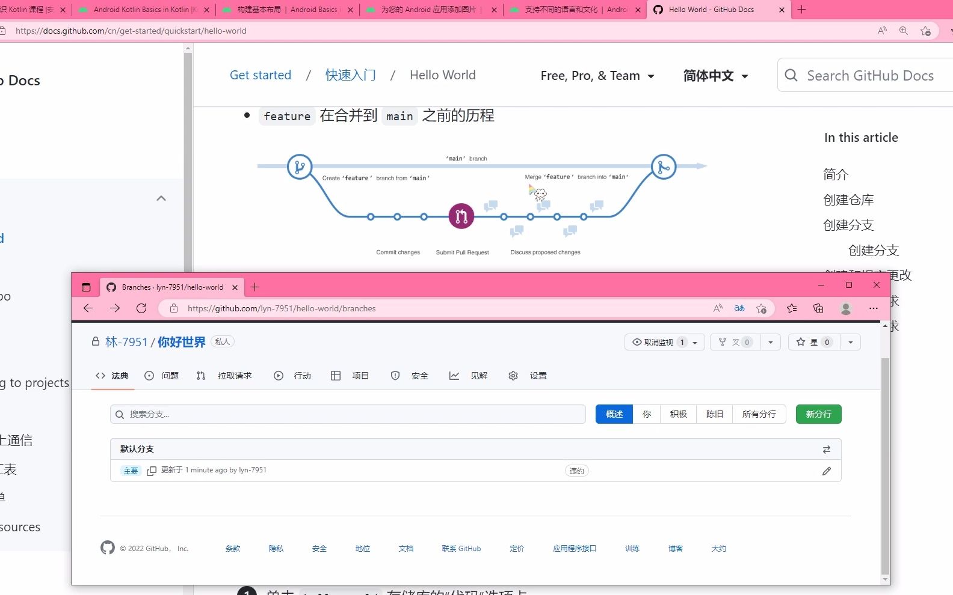
Task: Close the Android Kotlin Basics in Kotlin tab
Action: click(207, 10)
